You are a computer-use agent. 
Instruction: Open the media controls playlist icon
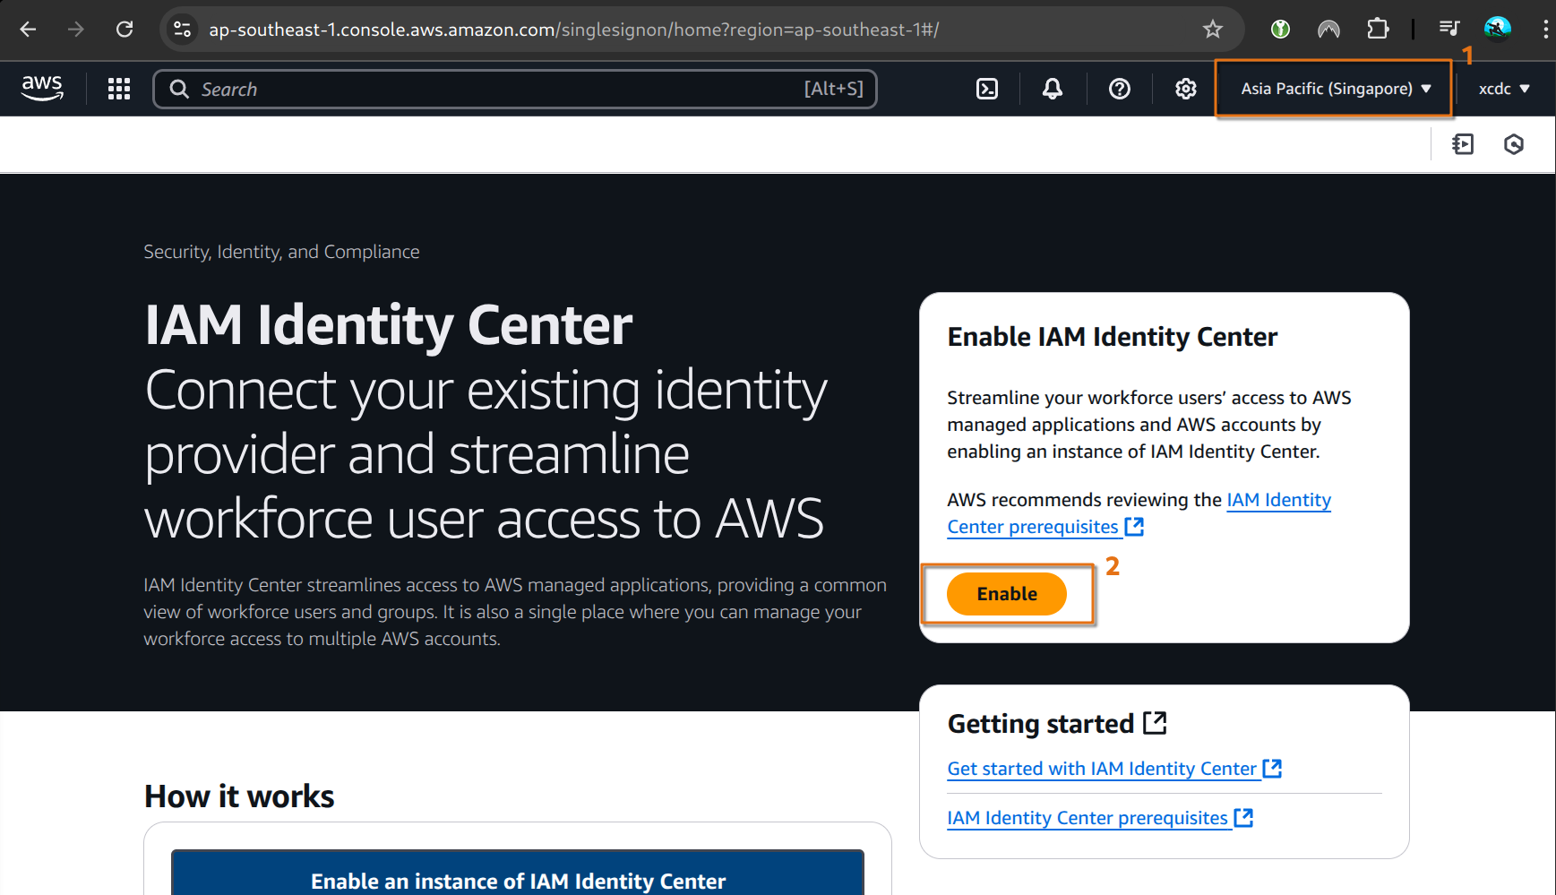pyautogui.click(x=1449, y=30)
